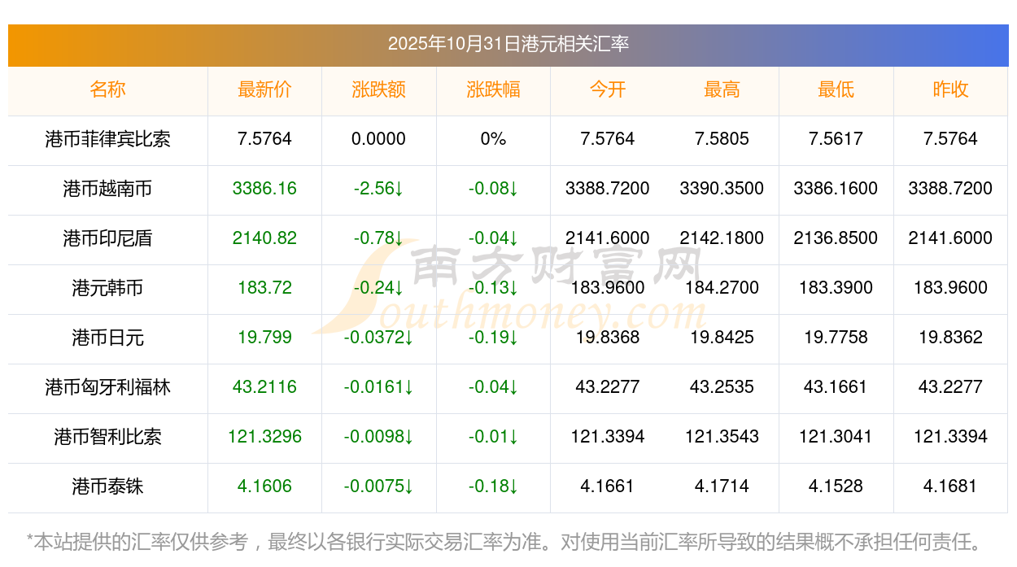Click percent change -0.13↓
1017x567 pixels.
point(493,288)
